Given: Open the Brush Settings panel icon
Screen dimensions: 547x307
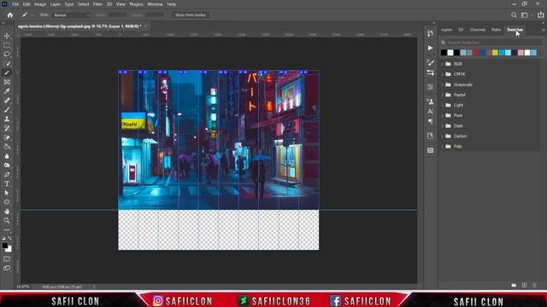Looking at the screenshot, I should pos(430,62).
